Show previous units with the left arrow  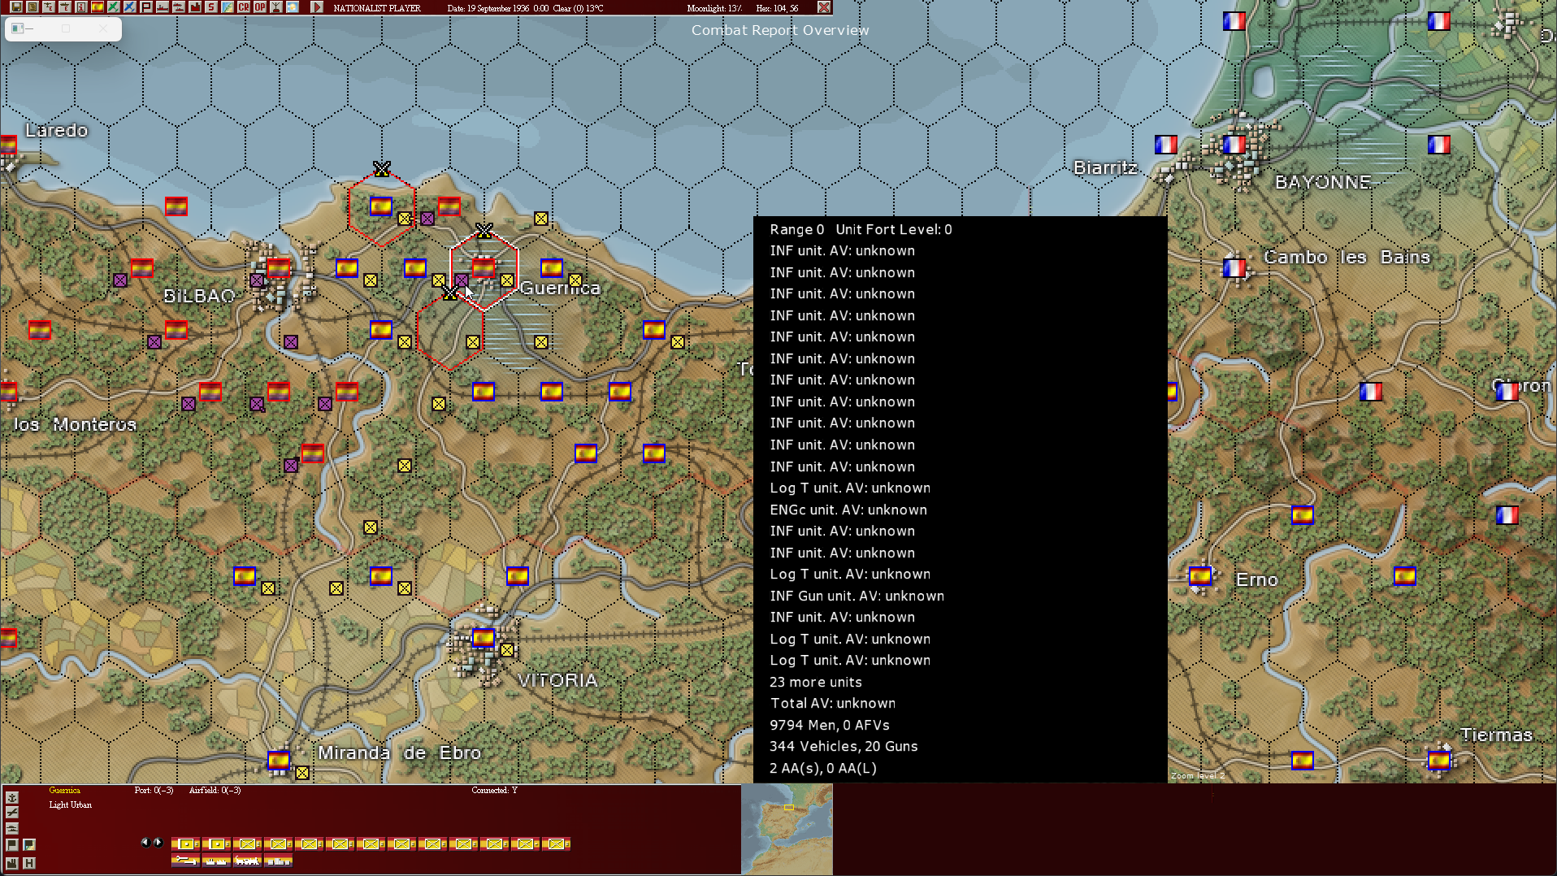[x=145, y=843]
